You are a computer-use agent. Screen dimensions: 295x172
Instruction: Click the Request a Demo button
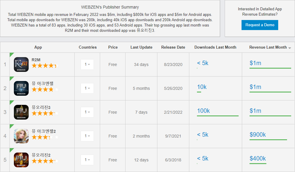(260, 25)
